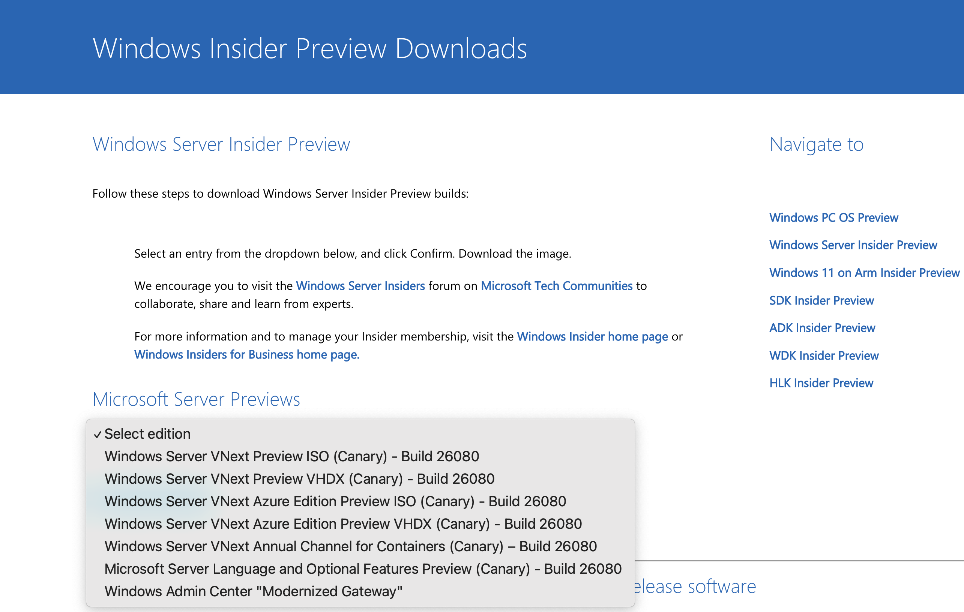Navigate to Windows PC OS Preview

point(833,218)
